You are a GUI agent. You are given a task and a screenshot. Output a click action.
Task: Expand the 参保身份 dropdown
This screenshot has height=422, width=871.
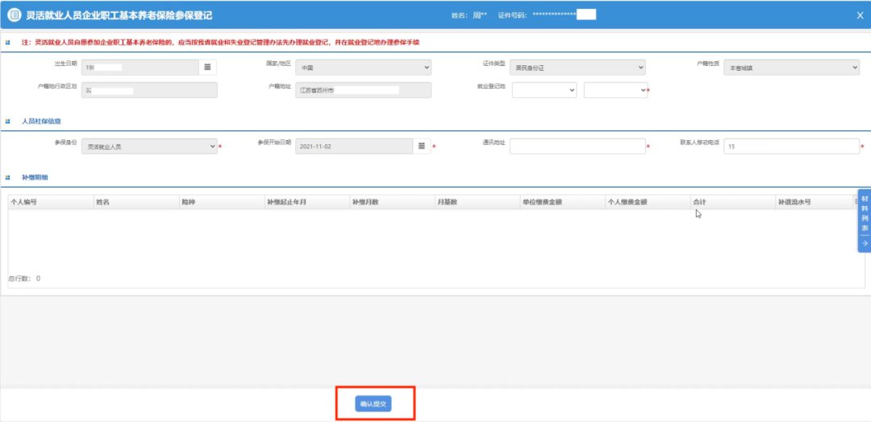tap(150, 147)
